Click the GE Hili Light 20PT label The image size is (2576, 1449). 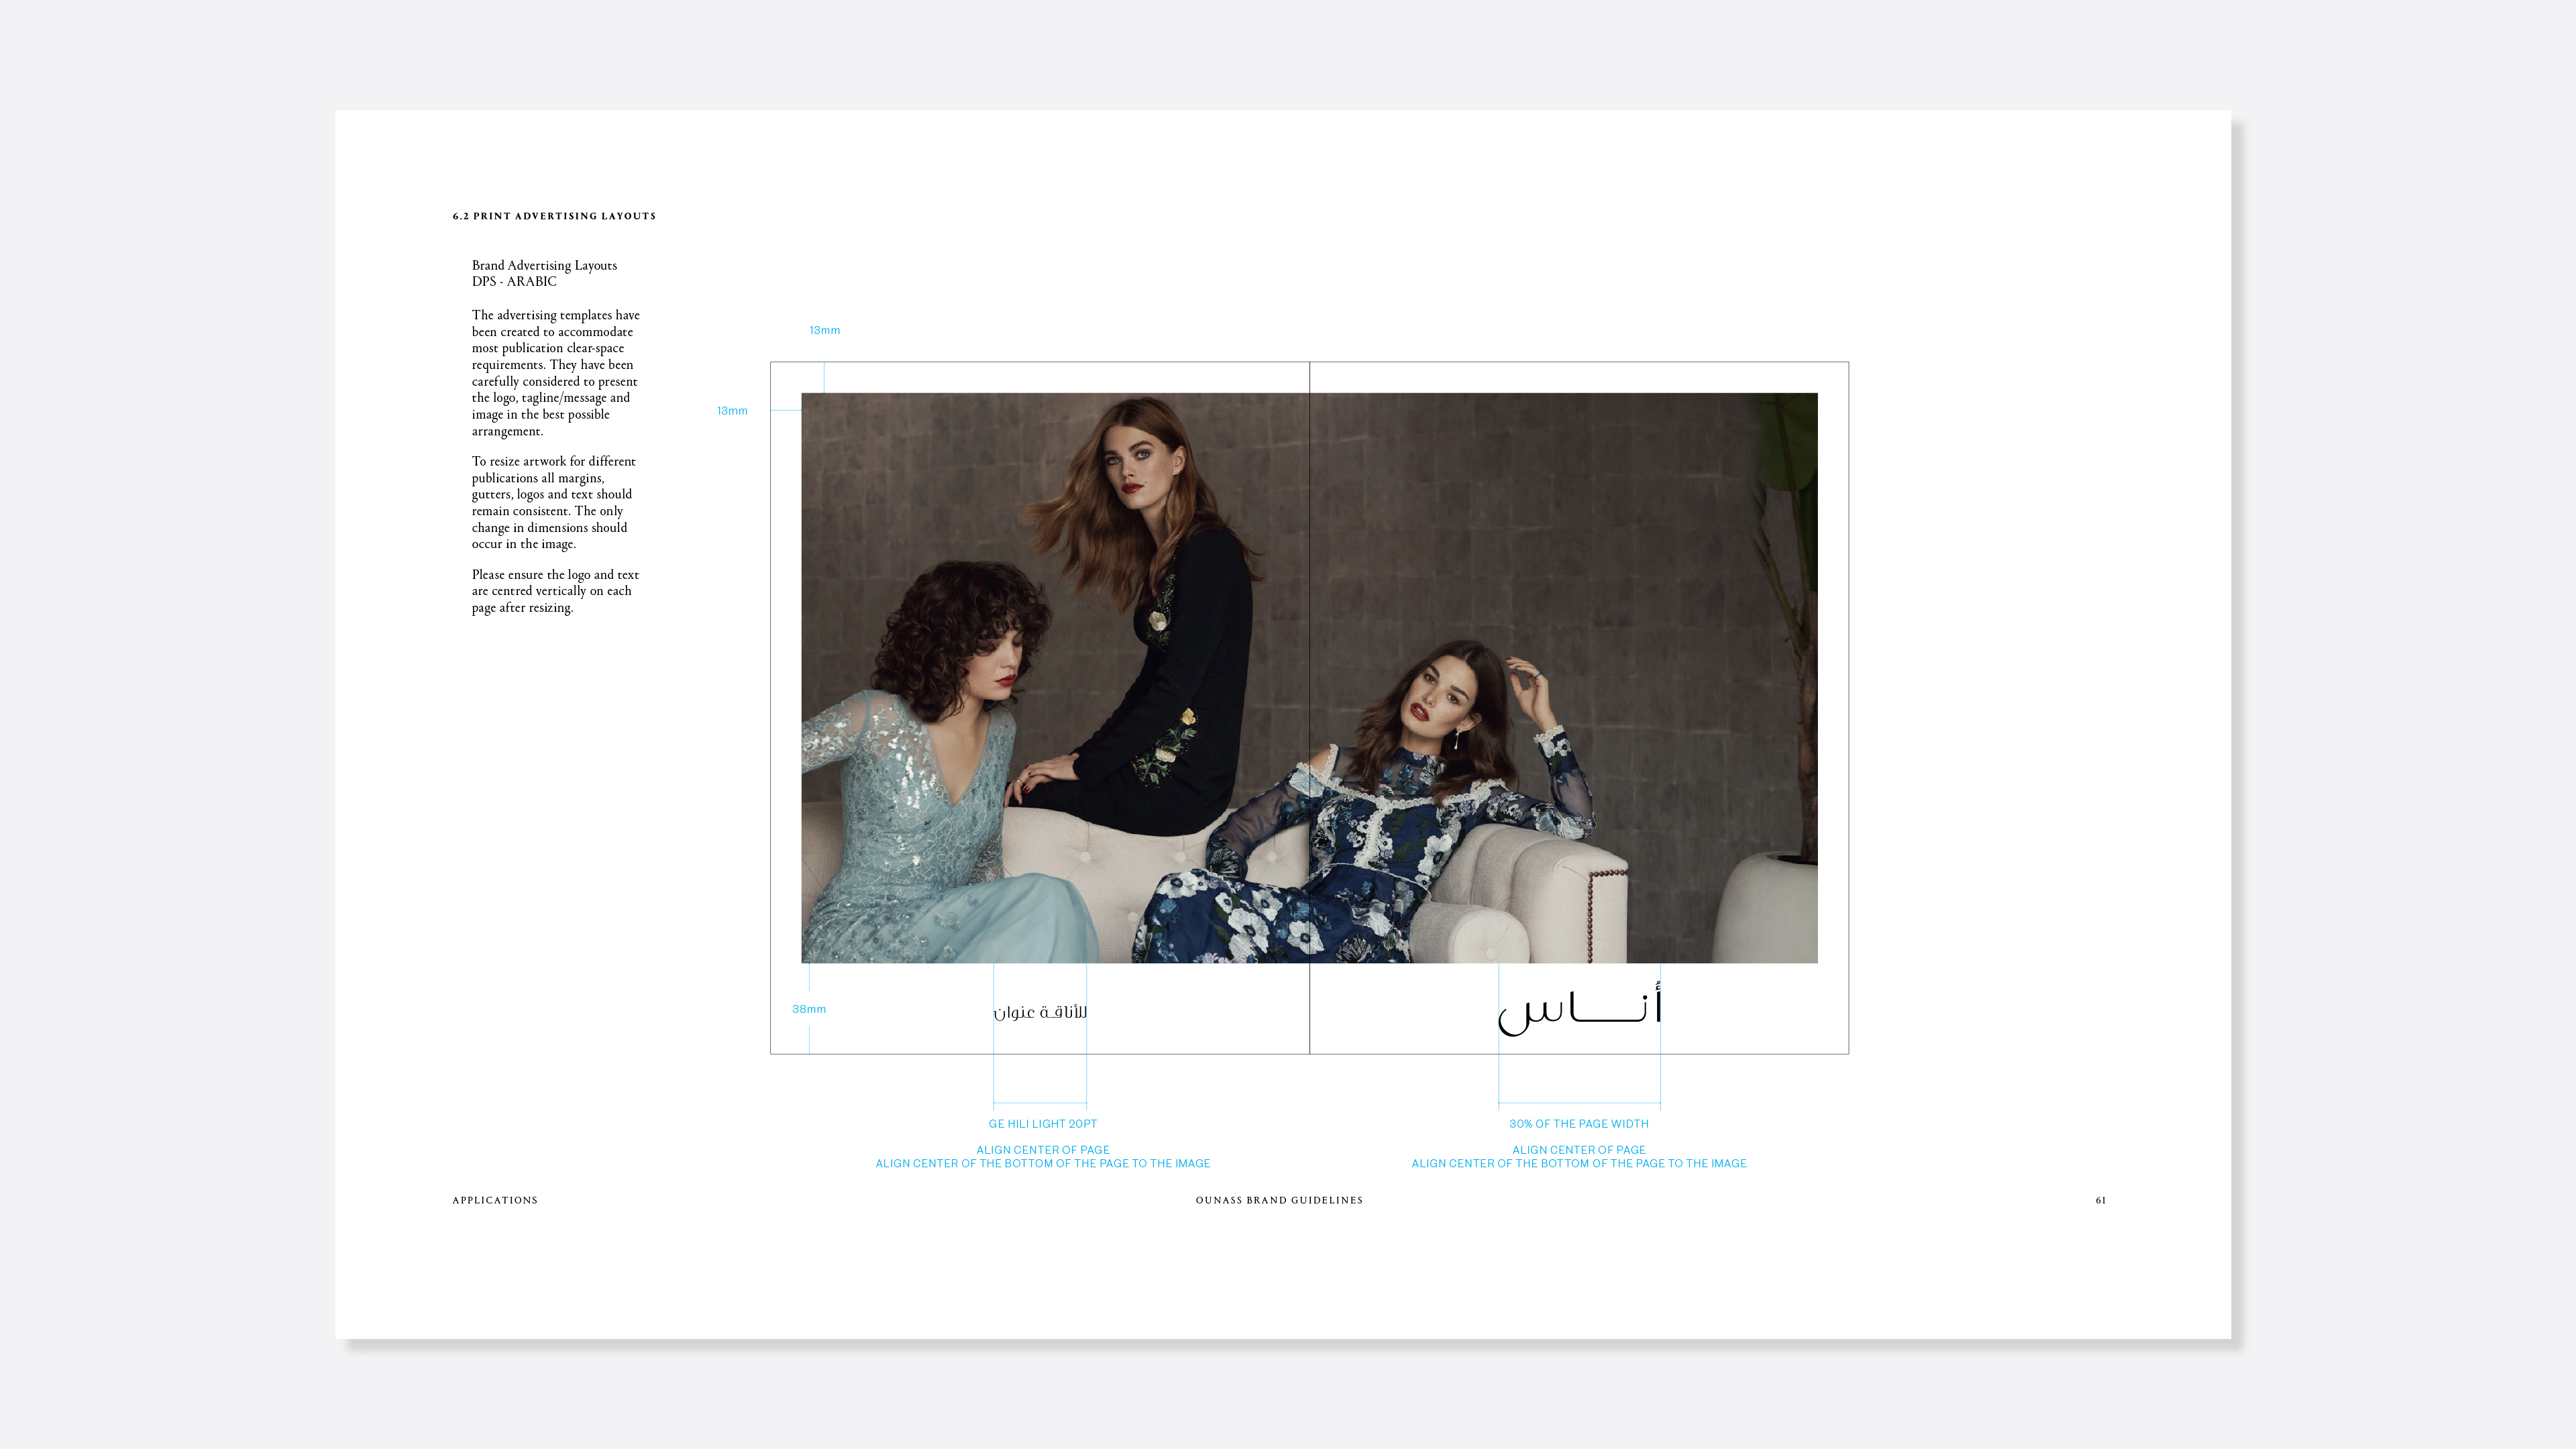point(1042,1124)
